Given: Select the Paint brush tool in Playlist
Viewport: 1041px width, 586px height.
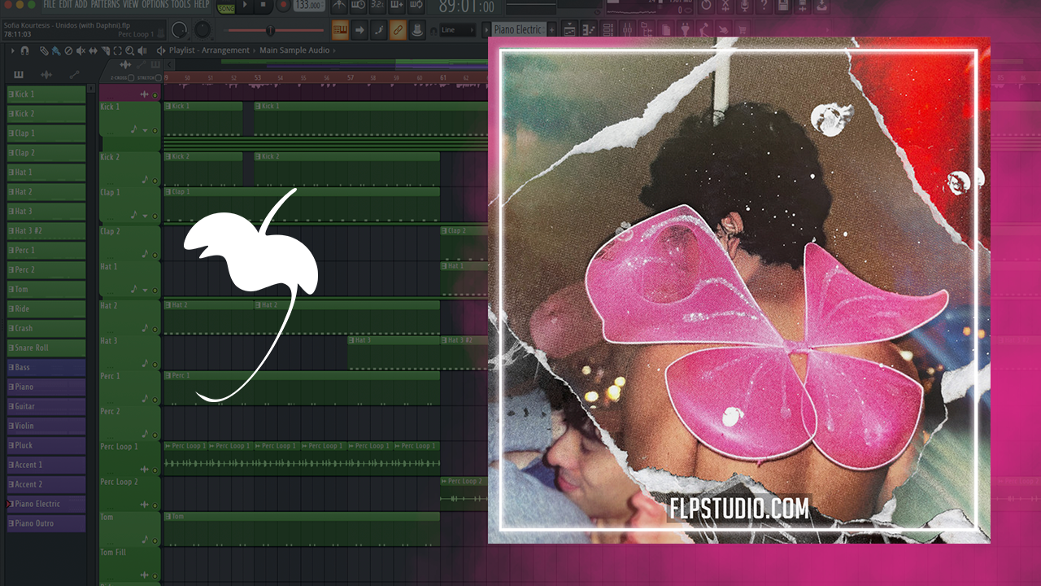Looking at the screenshot, I should point(56,50).
